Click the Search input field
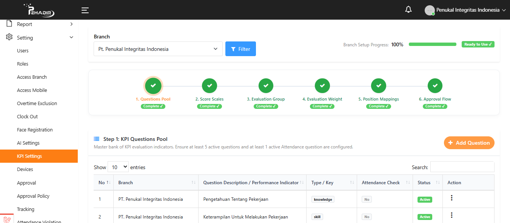 pos(462,167)
